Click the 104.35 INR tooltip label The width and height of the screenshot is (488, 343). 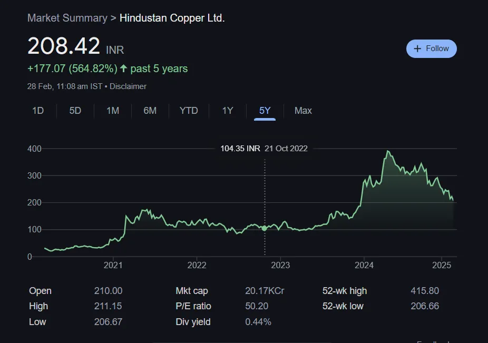pyautogui.click(x=240, y=149)
